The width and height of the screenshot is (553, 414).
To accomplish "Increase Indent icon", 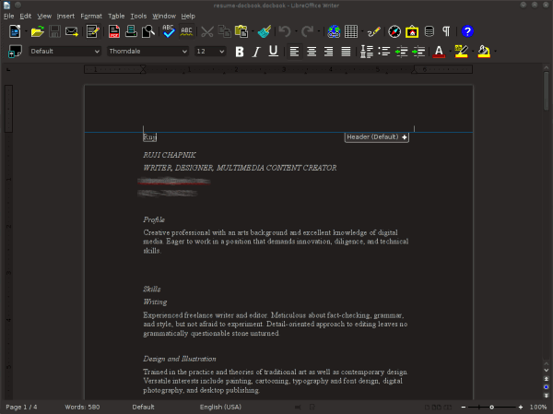I will 418,52.
